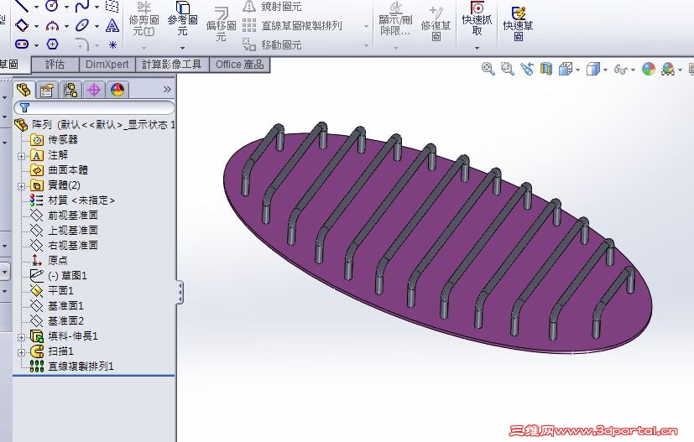Select the Point sketch tool
The height and width of the screenshot is (442, 694).
click(x=112, y=44)
